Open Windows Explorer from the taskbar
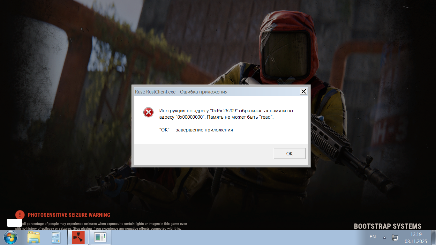This screenshot has width=436, height=245. [34, 238]
